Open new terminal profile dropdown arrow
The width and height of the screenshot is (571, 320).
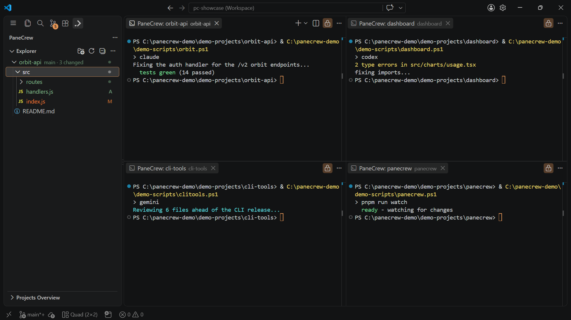click(306, 23)
